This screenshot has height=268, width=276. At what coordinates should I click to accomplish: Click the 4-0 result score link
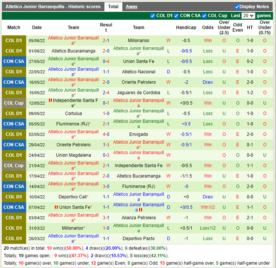(106, 134)
